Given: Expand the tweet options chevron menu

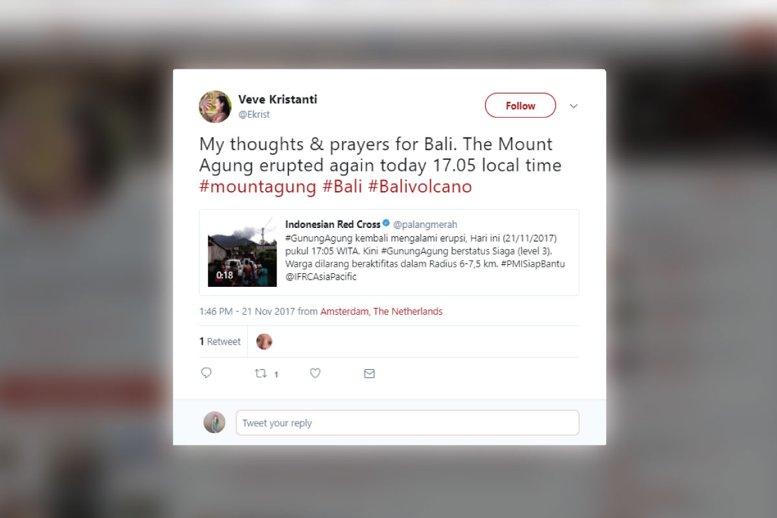Looking at the screenshot, I should (573, 106).
